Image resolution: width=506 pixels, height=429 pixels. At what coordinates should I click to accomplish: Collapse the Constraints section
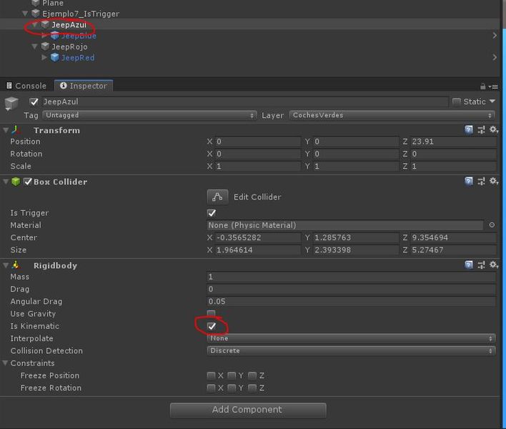pos(5,363)
